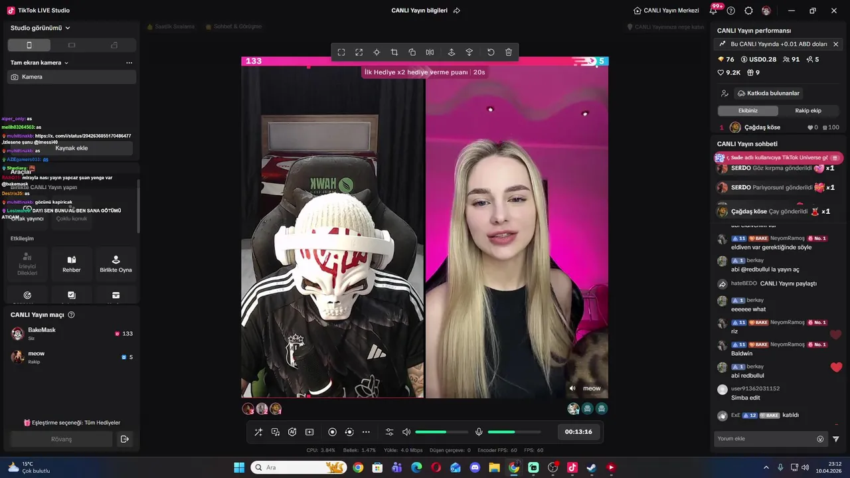Open notifications bell with 99+ badge
Screen dimensions: 850x478
(x=714, y=10)
